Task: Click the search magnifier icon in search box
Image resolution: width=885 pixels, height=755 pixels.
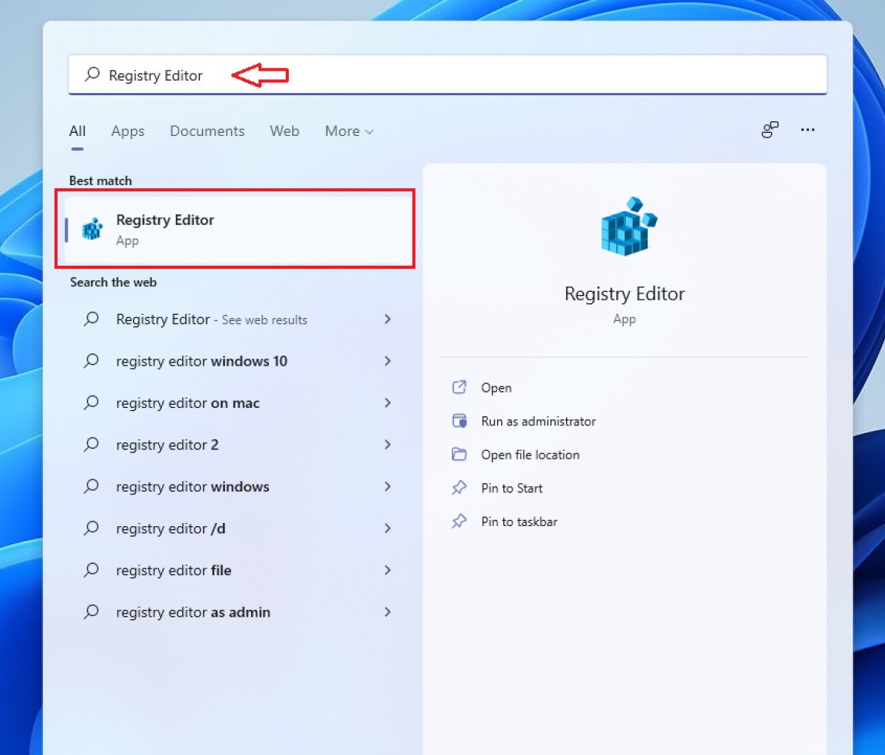Action: (x=92, y=75)
